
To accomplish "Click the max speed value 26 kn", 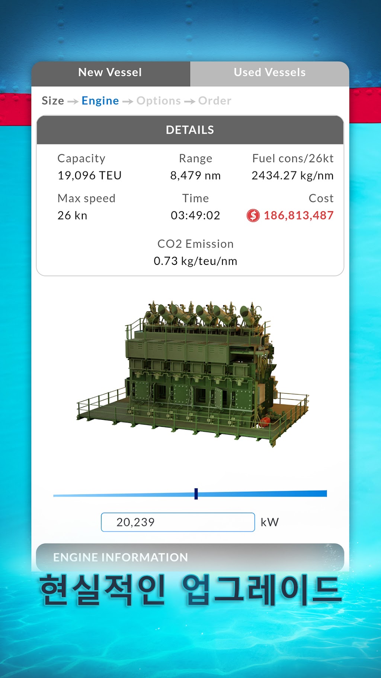I will click(x=72, y=215).
